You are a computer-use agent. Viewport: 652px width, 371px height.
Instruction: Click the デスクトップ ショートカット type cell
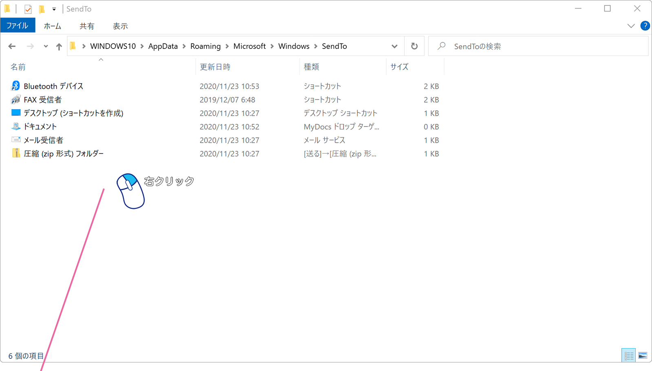click(341, 113)
